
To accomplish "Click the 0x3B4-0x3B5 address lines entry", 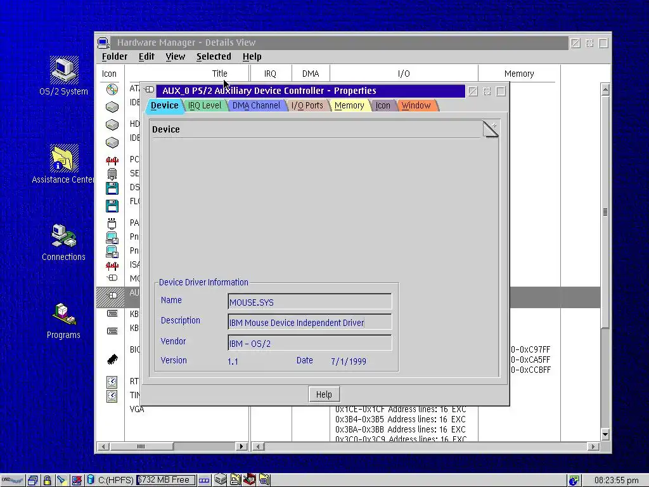I will (401, 419).
